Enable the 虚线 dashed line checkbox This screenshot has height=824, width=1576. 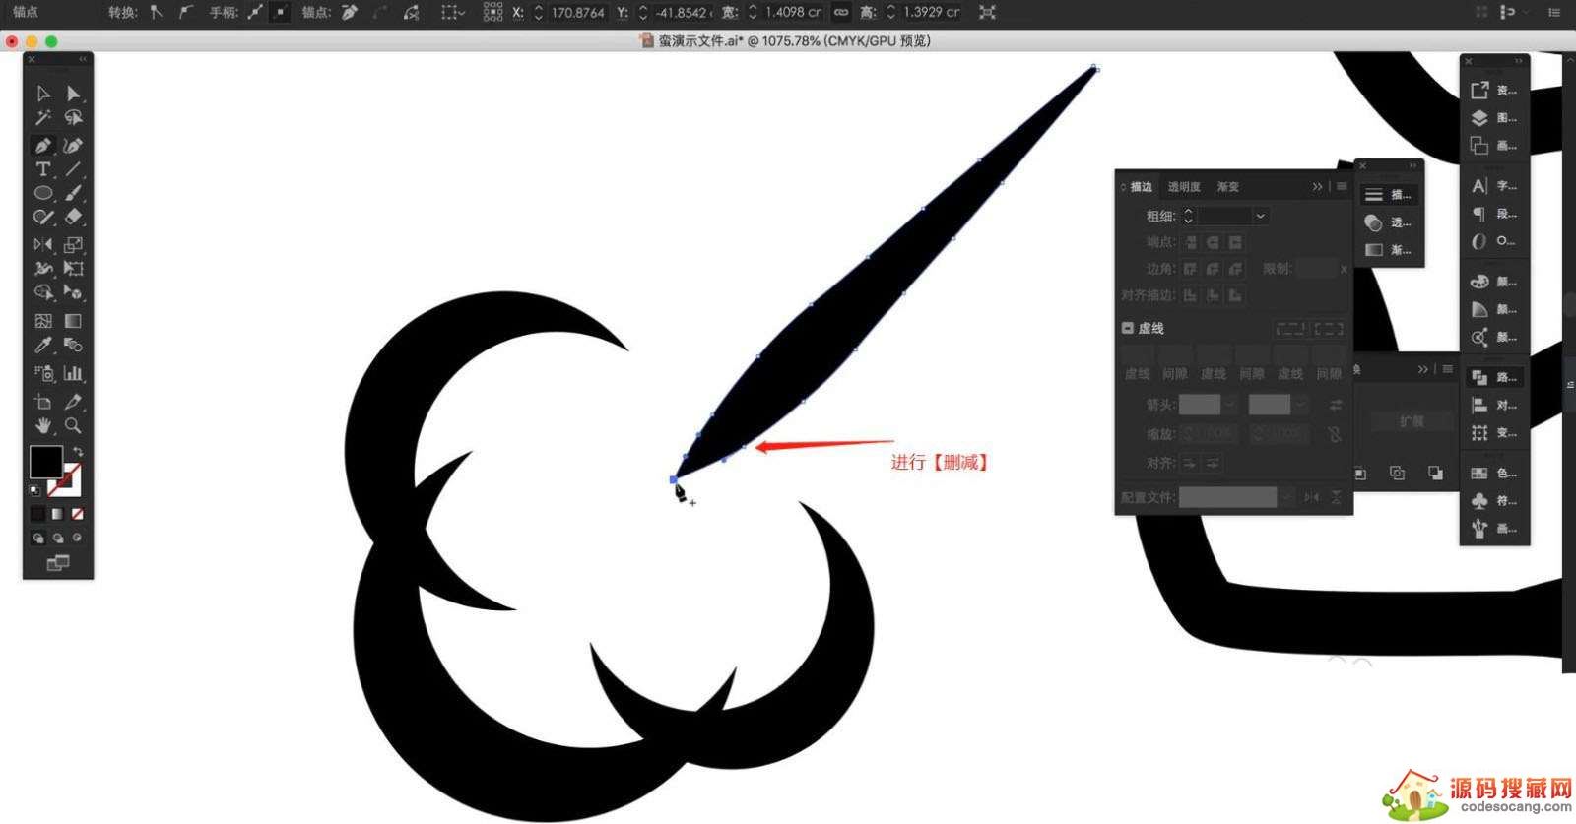pos(1128,328)
